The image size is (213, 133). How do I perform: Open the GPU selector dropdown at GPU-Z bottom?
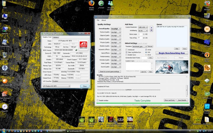57,86
